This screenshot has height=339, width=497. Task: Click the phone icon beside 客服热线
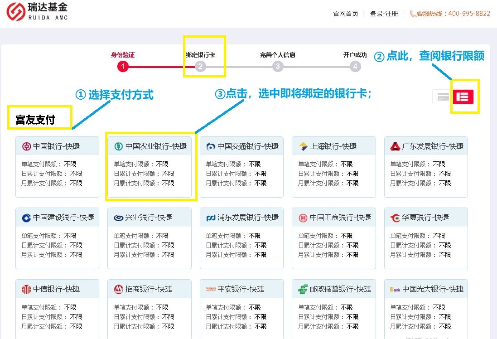click(413, 14)
